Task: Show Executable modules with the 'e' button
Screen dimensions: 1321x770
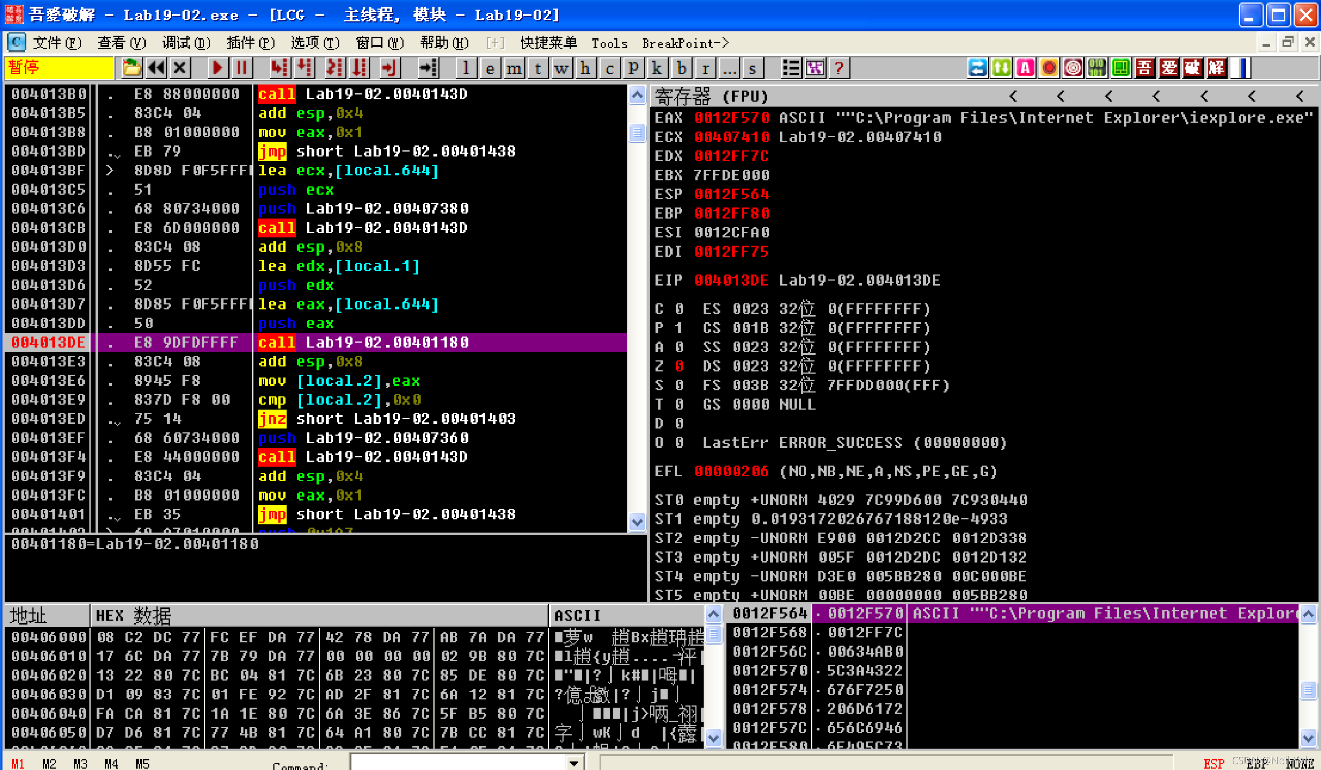Action: 490,68
